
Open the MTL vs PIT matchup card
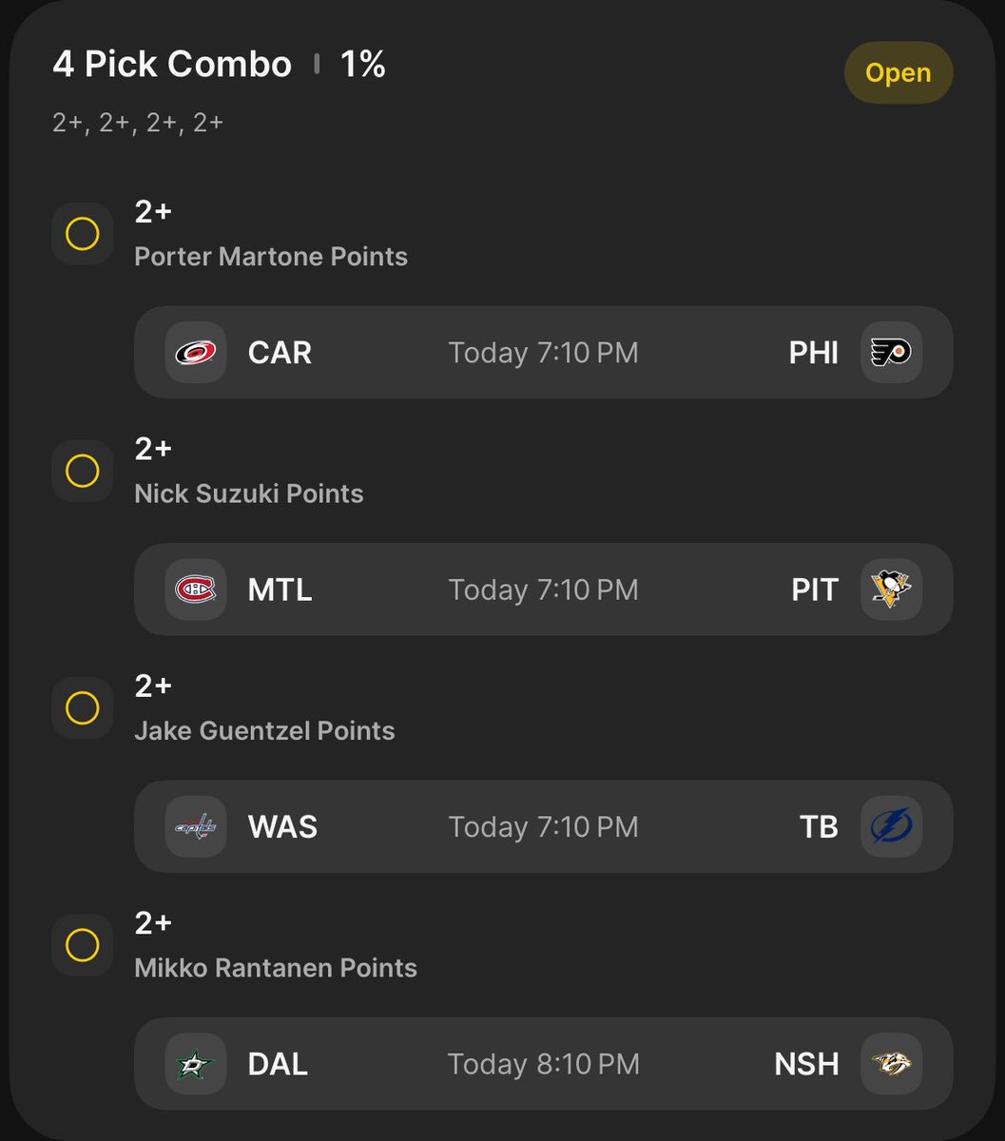pos(543,590)
